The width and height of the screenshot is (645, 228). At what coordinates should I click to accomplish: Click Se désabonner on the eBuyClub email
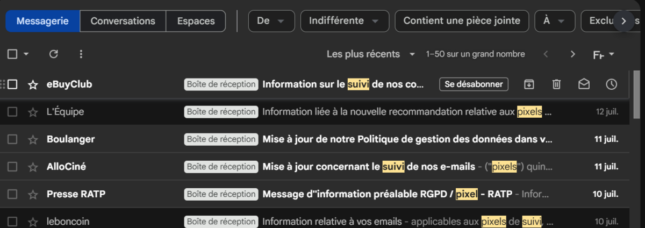[474, 84]
